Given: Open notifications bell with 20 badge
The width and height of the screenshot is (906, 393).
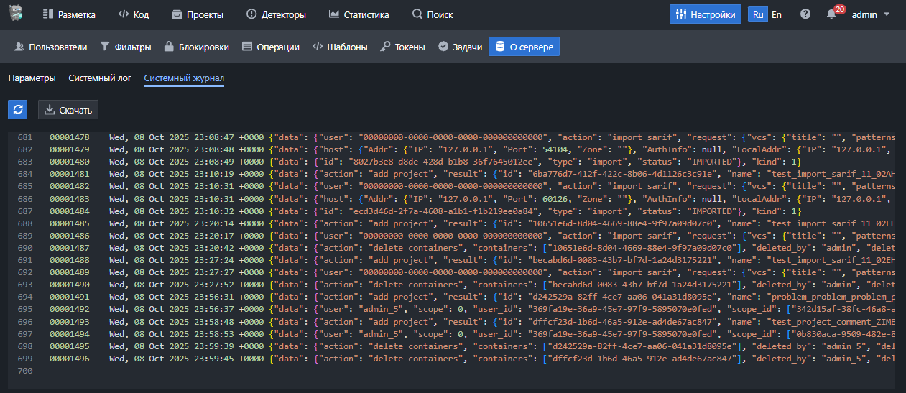Looking at the screenshot, I should pos(832,14).
